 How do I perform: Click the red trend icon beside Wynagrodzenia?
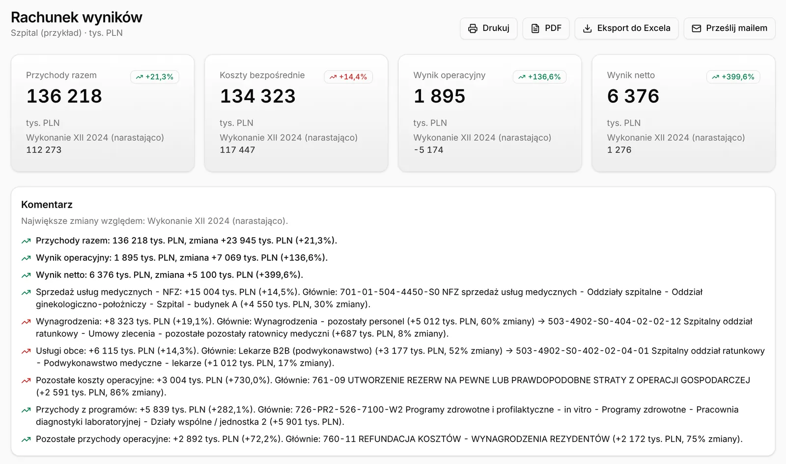pos(26,322)
